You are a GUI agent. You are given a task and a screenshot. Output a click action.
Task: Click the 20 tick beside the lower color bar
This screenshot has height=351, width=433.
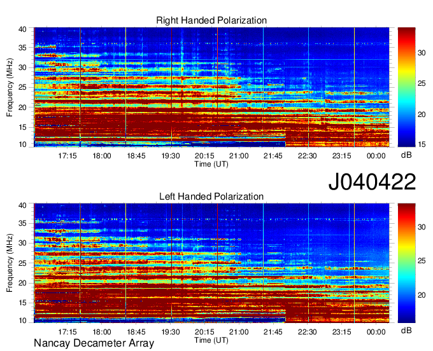coord(422,295)
